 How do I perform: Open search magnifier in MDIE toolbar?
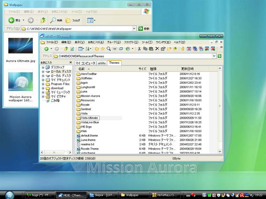(x=108, y=49)
